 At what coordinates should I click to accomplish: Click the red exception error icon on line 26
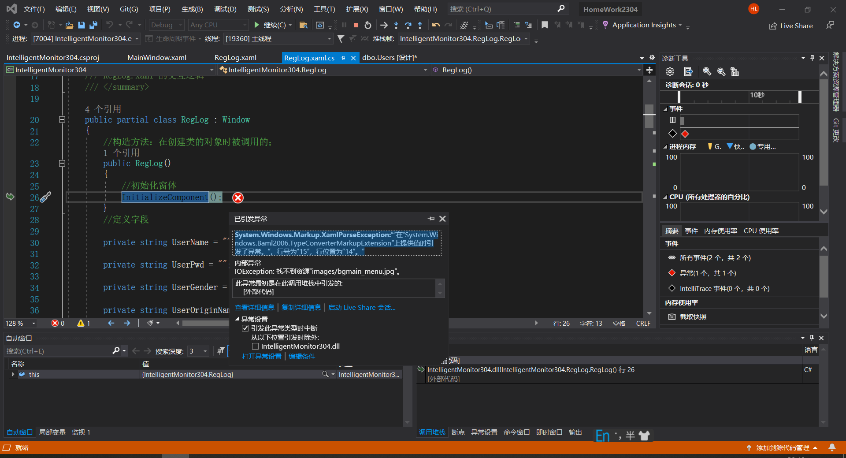[x=238, y=197]
